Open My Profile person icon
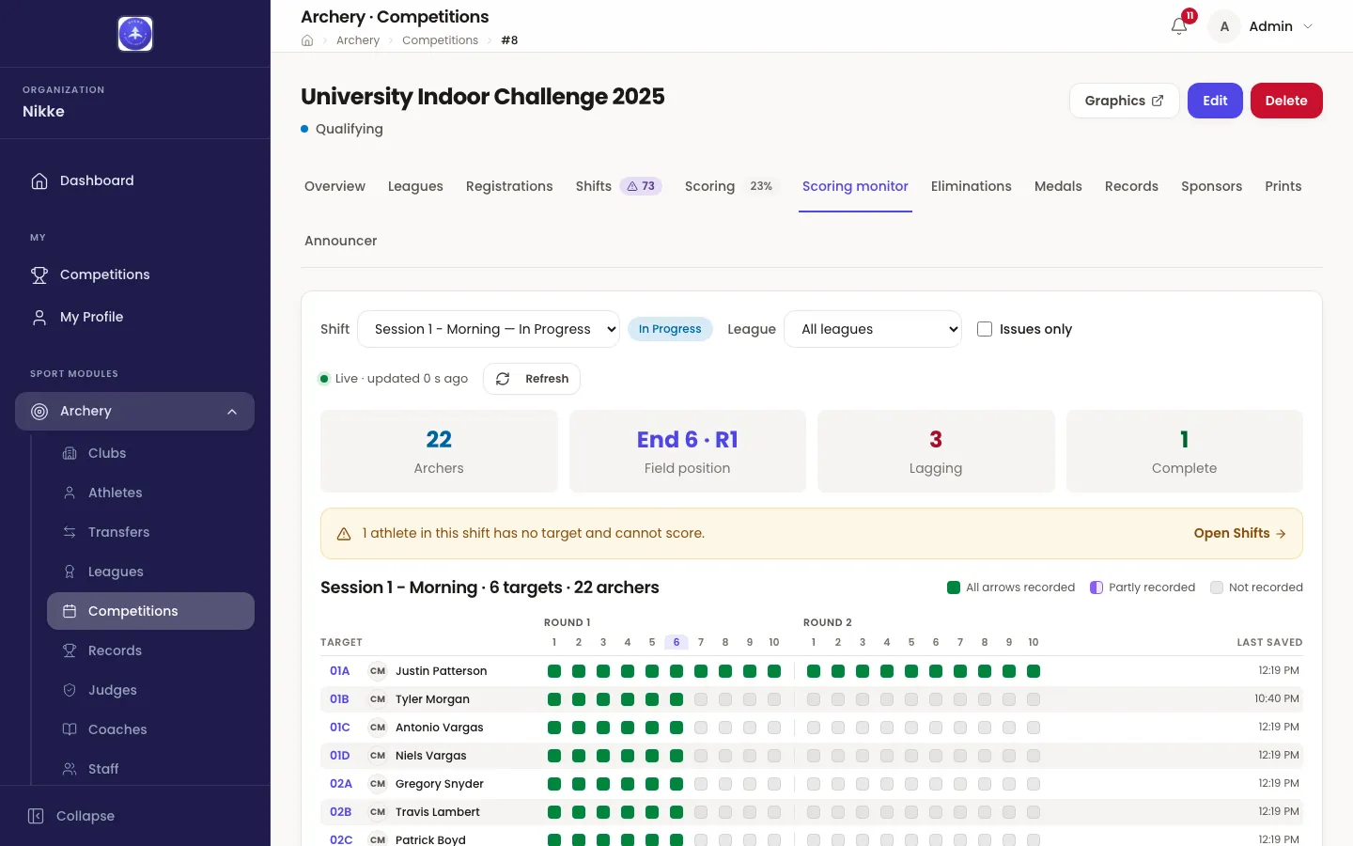The image size is (1353, 846). click(39, 317)
